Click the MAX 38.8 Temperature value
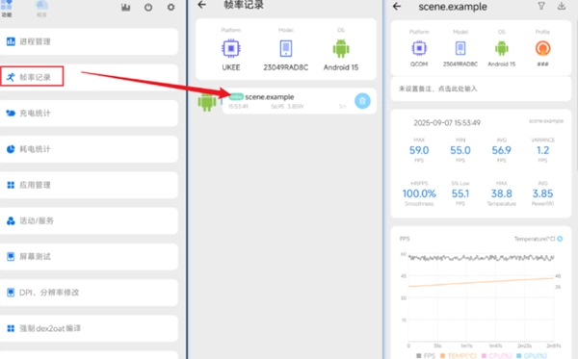Viewport: 578px width, 359px height. coord(502,193)
